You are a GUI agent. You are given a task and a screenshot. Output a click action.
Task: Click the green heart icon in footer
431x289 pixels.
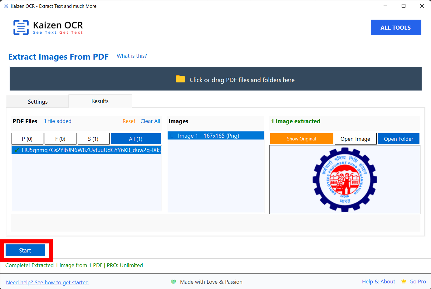point(174,282)
